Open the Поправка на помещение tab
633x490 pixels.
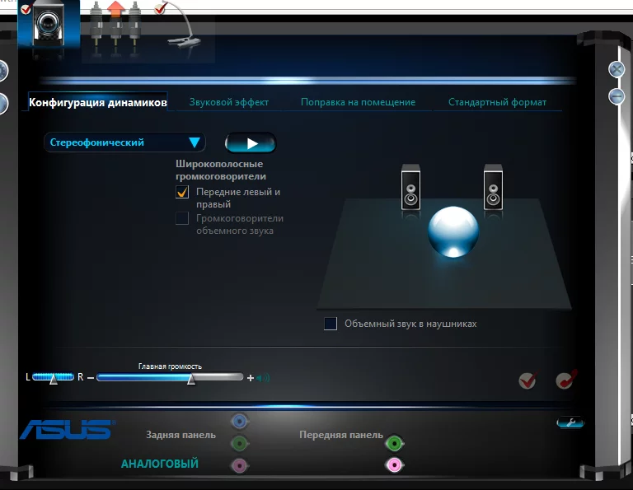coord(358,102)
